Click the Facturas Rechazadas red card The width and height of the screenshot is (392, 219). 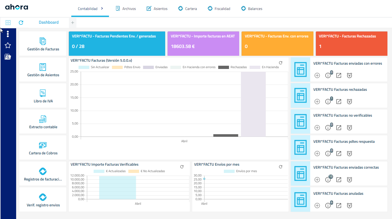coord(351,44)
